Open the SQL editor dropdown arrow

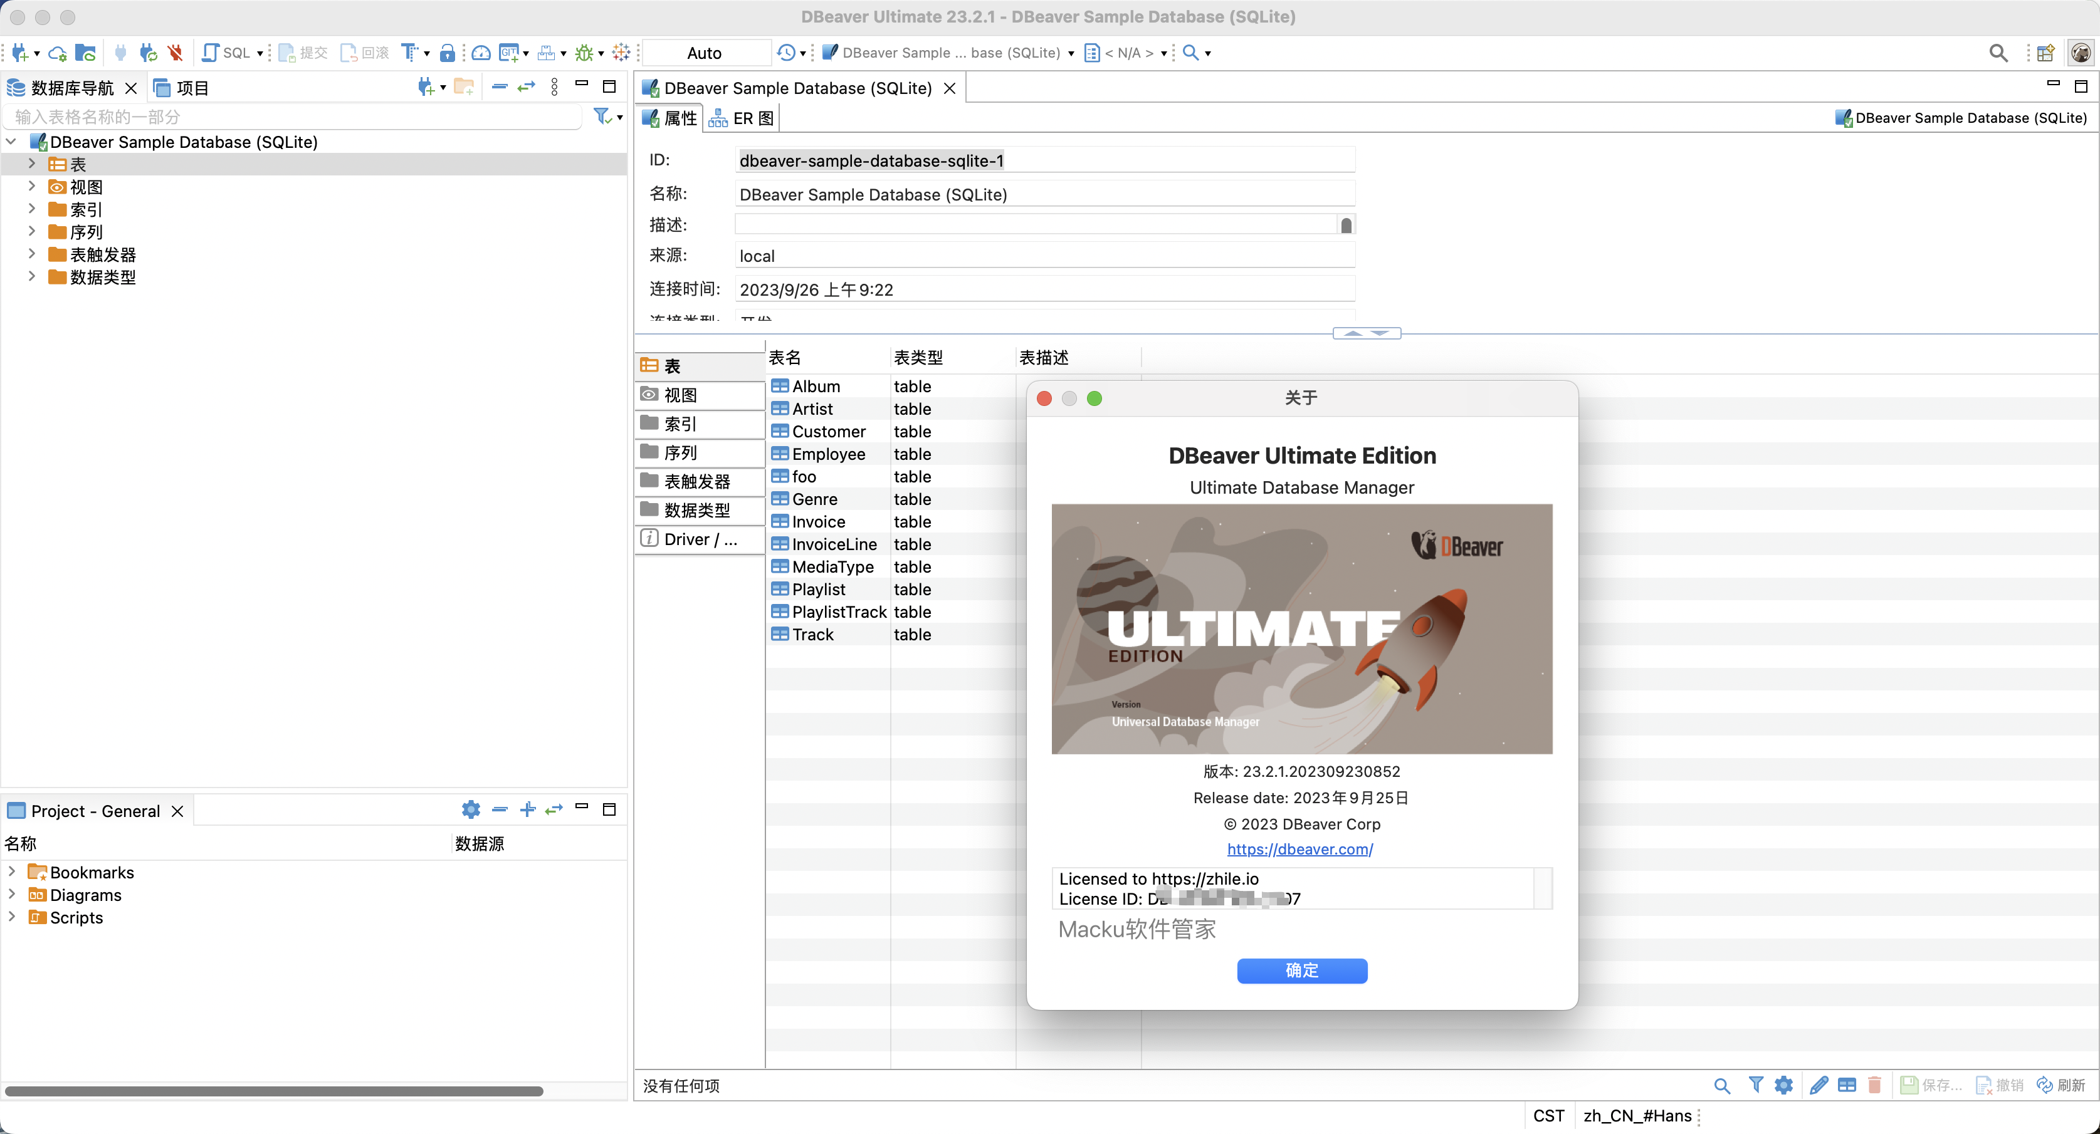260,54
